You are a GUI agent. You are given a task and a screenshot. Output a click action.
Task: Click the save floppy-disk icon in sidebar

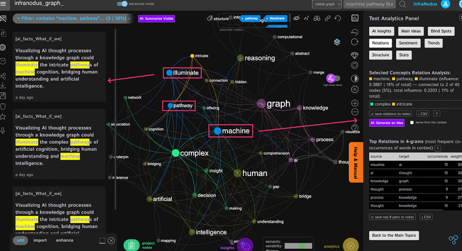pos(3,96)
